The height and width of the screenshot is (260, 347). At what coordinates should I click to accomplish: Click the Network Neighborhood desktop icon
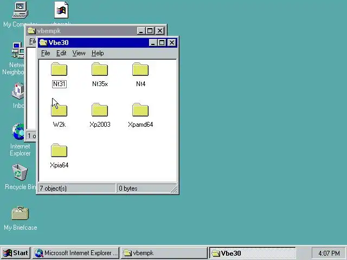[x=18, y=50]
